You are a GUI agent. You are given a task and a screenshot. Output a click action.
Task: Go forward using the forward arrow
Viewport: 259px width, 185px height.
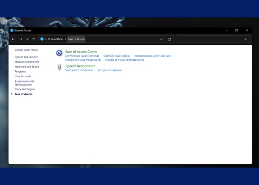(21, 39)
